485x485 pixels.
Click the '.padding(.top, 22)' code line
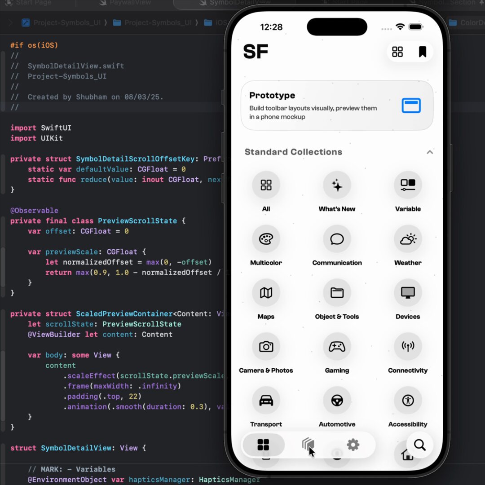[102, 396]
